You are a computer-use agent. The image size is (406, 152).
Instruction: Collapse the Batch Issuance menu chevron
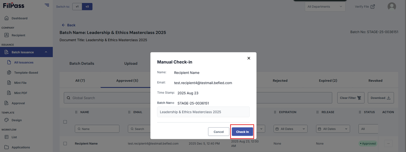(x=46, y=52)
